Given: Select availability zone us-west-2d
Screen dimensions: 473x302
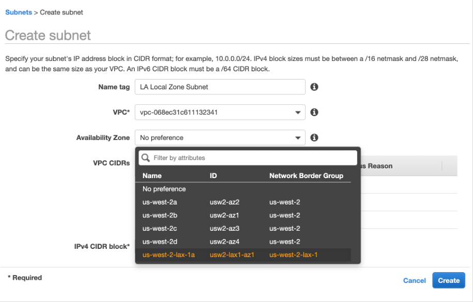Looking at the screenshot, I should 160,241.
